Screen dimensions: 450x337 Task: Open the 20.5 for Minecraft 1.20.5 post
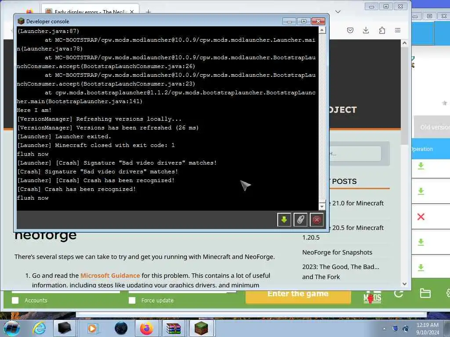coord(343,233)
